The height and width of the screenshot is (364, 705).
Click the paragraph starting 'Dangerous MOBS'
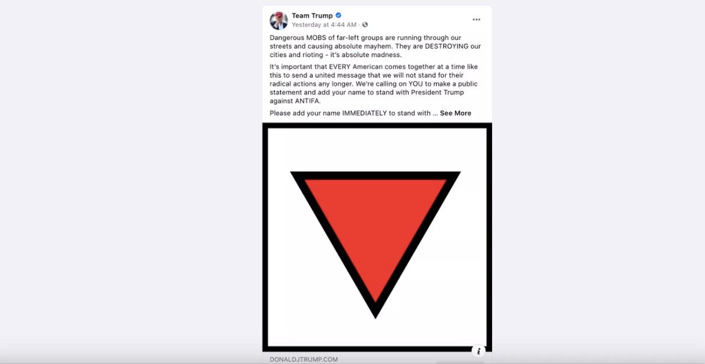(x=375, y=46)
